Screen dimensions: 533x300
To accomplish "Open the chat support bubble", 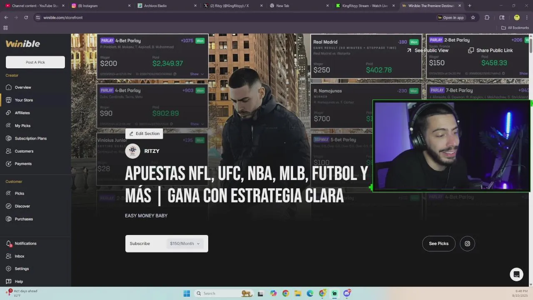I will coord(516,274).
